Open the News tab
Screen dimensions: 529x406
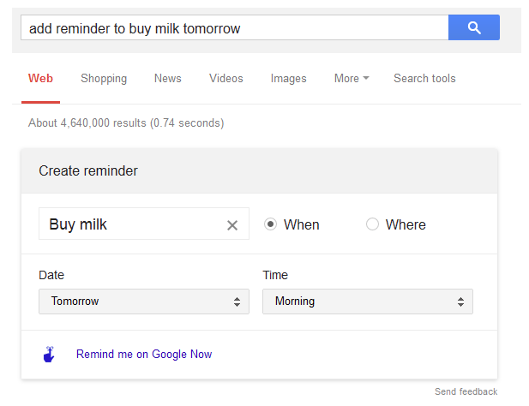coord(168,79)
